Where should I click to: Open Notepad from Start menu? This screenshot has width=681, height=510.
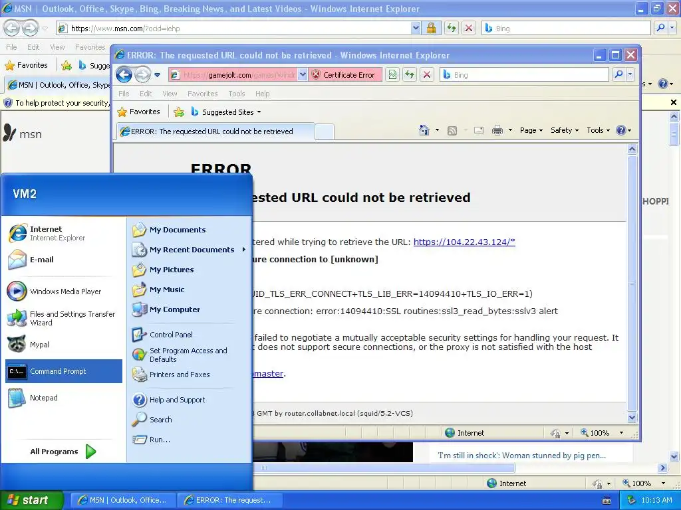pos(63,398)
